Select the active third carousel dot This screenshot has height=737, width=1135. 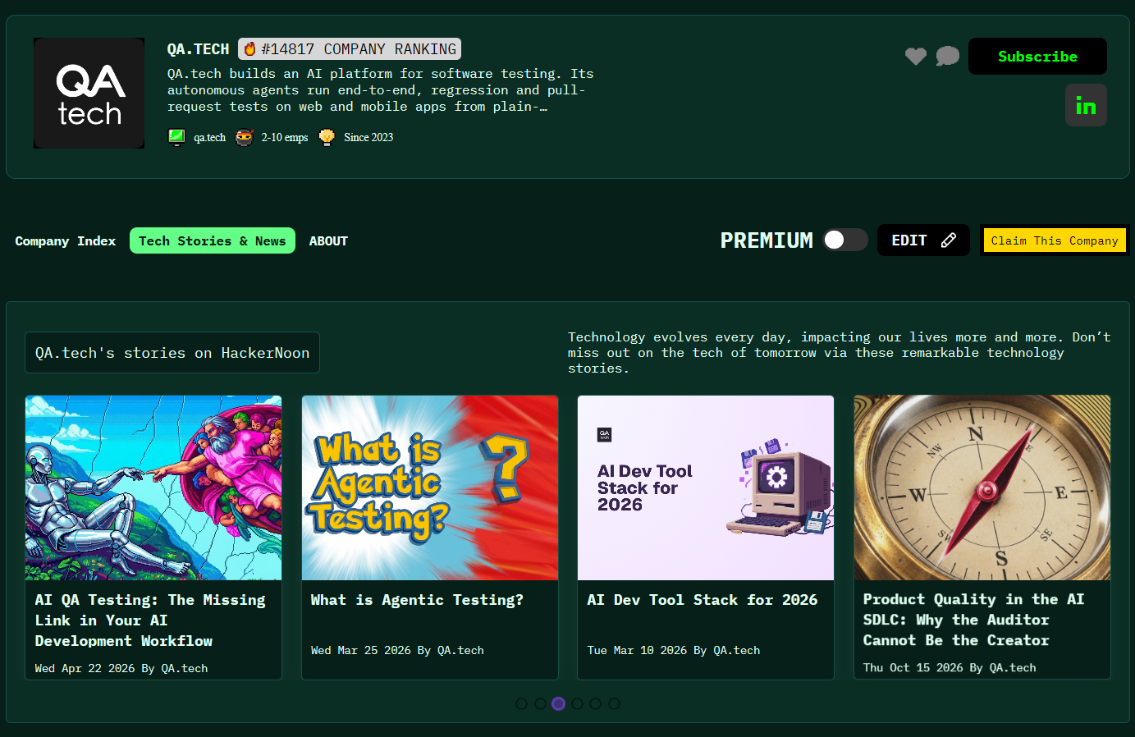558,703
